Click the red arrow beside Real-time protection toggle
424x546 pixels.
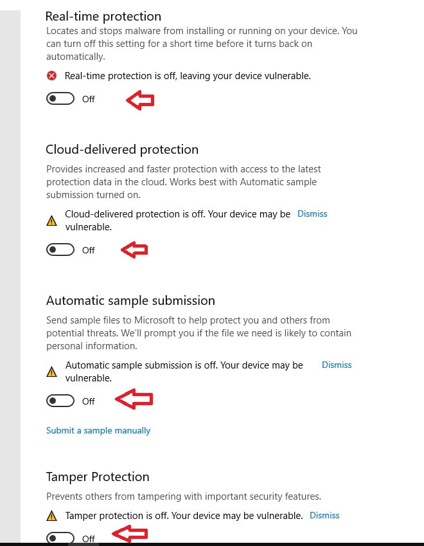pos(140,100)
